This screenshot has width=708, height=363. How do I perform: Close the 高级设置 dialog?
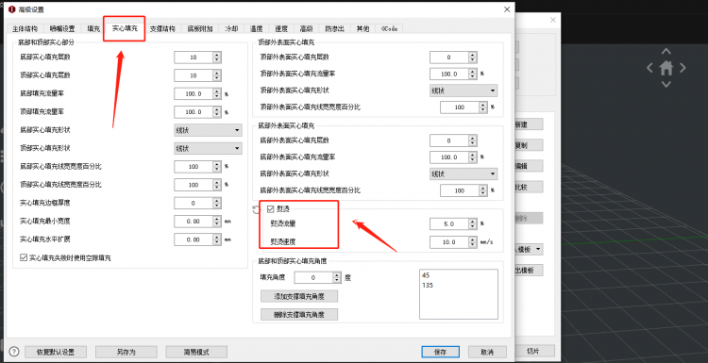[507, 9]
